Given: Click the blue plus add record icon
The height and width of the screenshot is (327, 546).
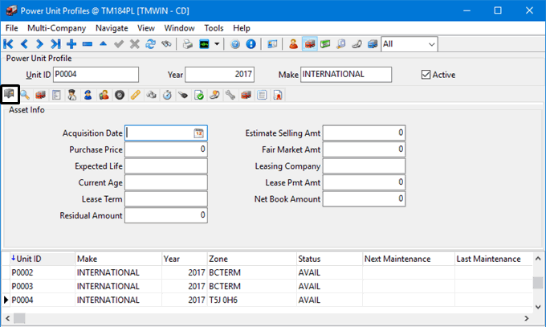Looking at the screenshot, I should [x=71, y=43].
